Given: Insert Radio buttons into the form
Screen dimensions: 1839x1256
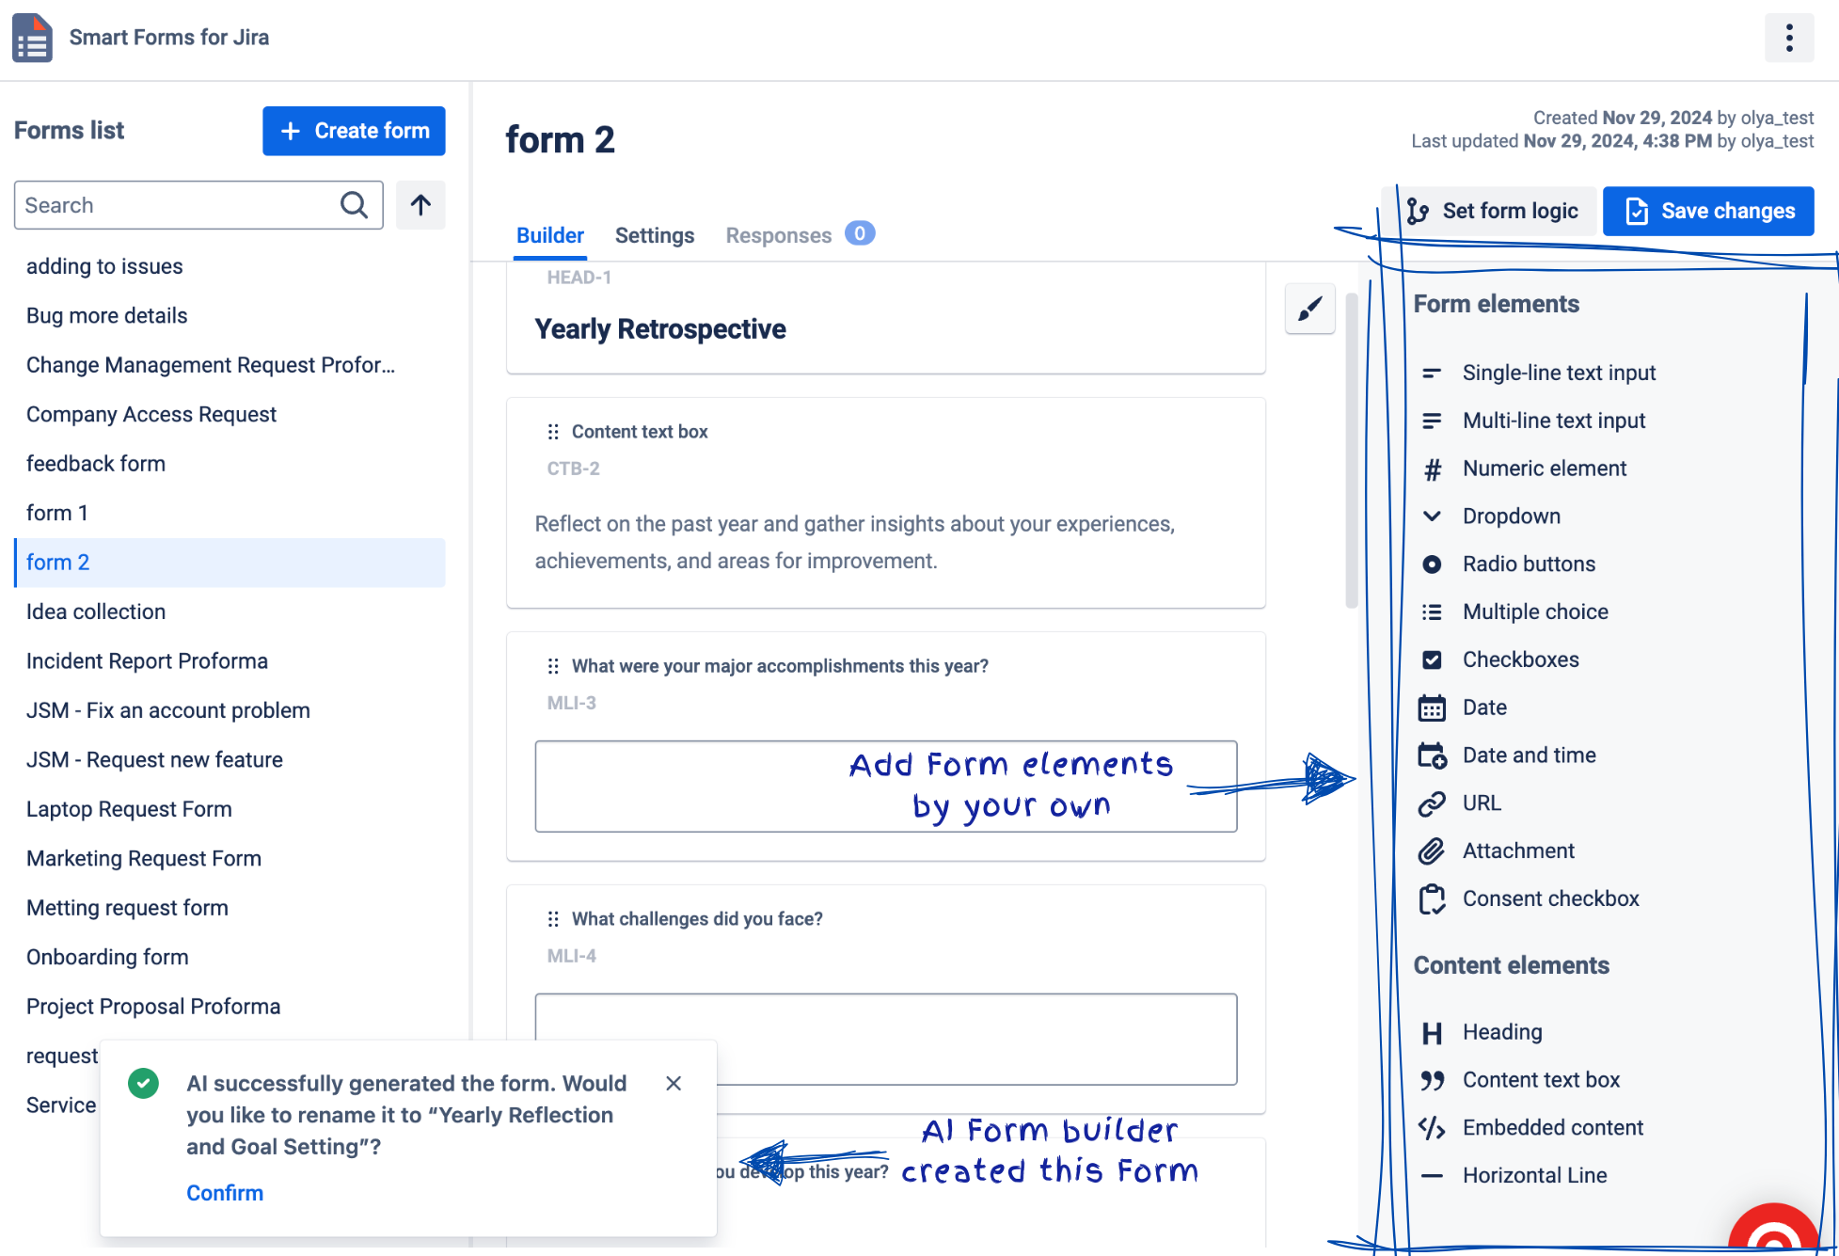Looking at the screenshot, I should [1528, 564].
